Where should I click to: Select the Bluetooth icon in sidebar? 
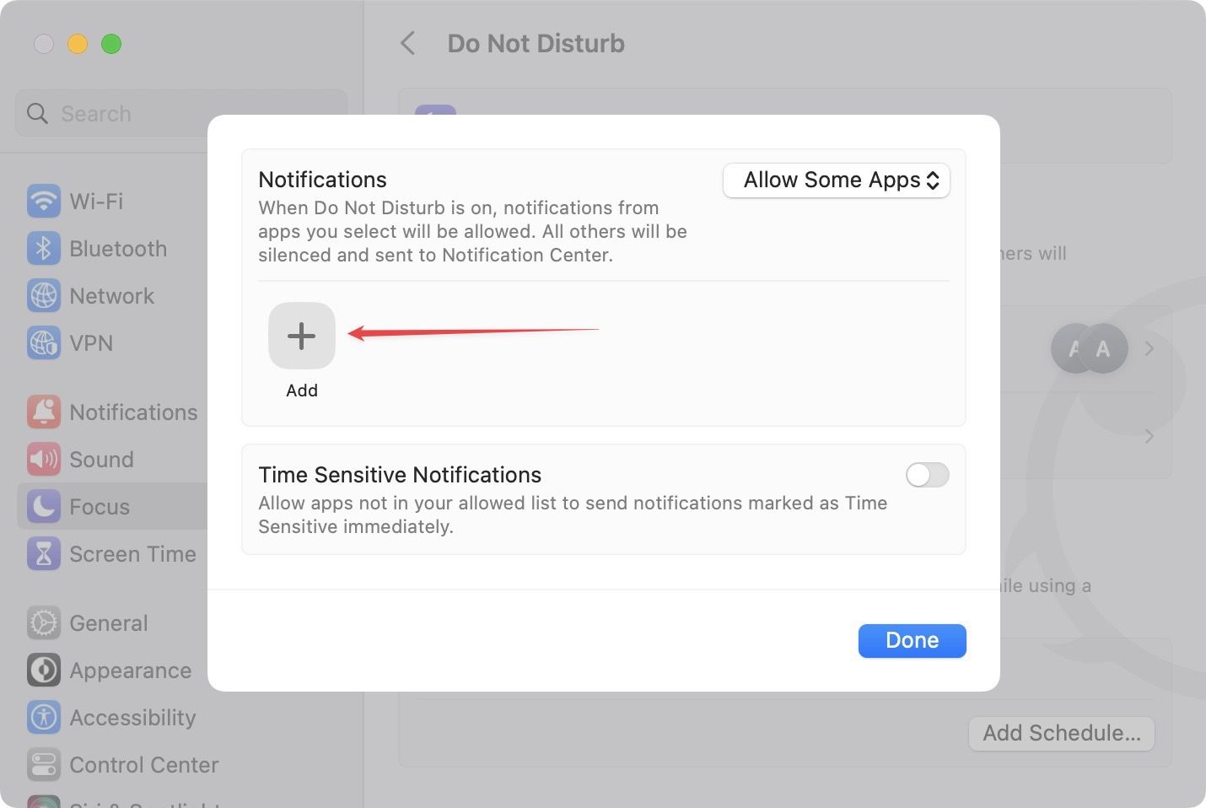tap(44, 249)
